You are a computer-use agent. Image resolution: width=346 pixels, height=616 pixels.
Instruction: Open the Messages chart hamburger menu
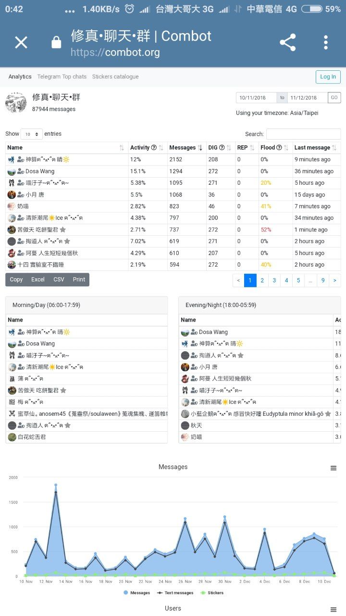[x=334, y=468]
